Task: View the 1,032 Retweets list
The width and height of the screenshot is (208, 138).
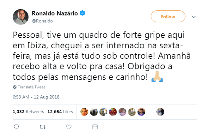Action: coord(28,111)
